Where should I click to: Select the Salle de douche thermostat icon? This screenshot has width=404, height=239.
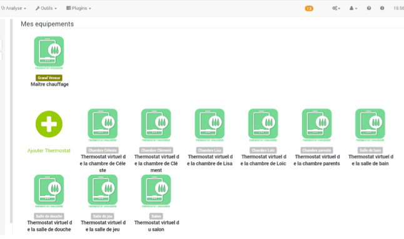pyautogui.click(x=49, y=191)
